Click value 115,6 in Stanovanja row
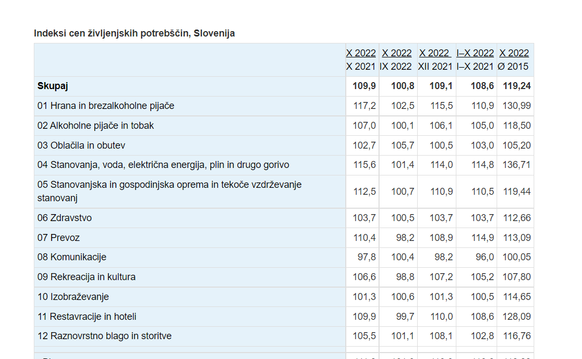Viewport: 582px width, 359px height. [x=365, y=165]
